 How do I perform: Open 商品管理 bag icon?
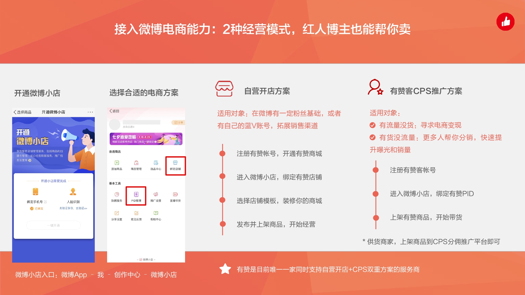[136, 163]
